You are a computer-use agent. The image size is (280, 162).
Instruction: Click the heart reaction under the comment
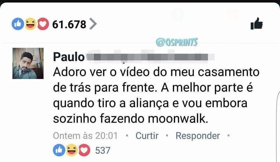tap(84, 150)
